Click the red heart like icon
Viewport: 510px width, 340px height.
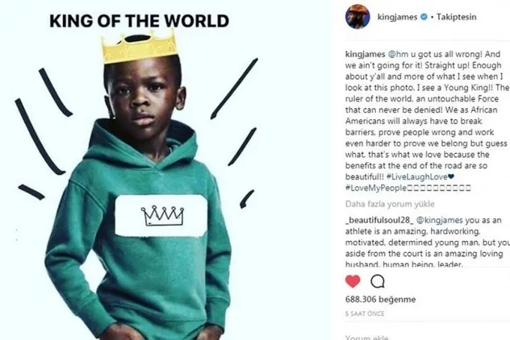pos(353,281)
